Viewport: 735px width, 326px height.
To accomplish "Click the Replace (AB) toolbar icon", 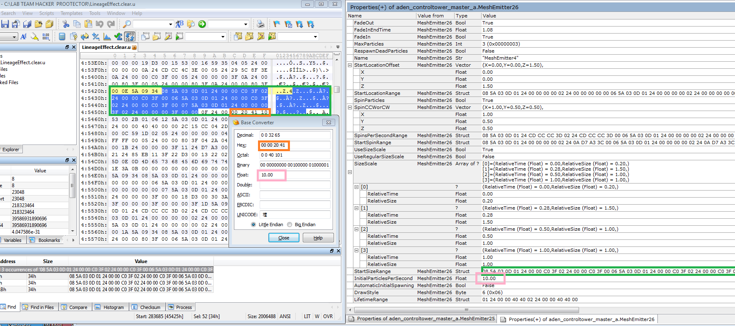I will tap(180, 24).
